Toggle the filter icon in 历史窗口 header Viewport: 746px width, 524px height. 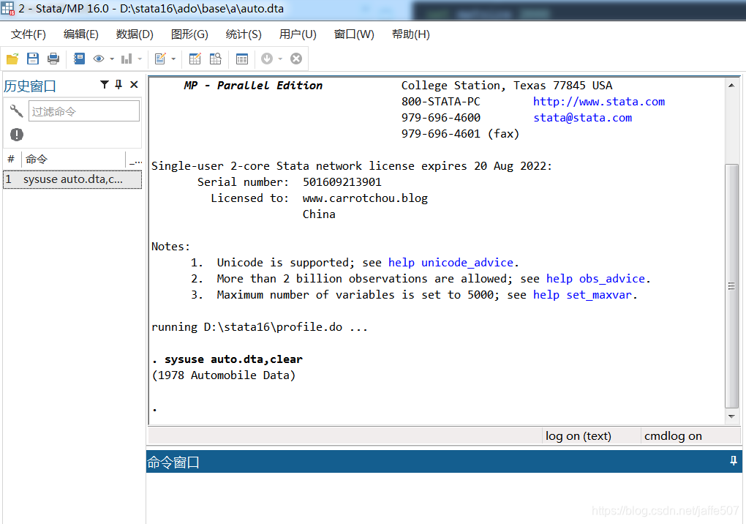pos(104,85)
